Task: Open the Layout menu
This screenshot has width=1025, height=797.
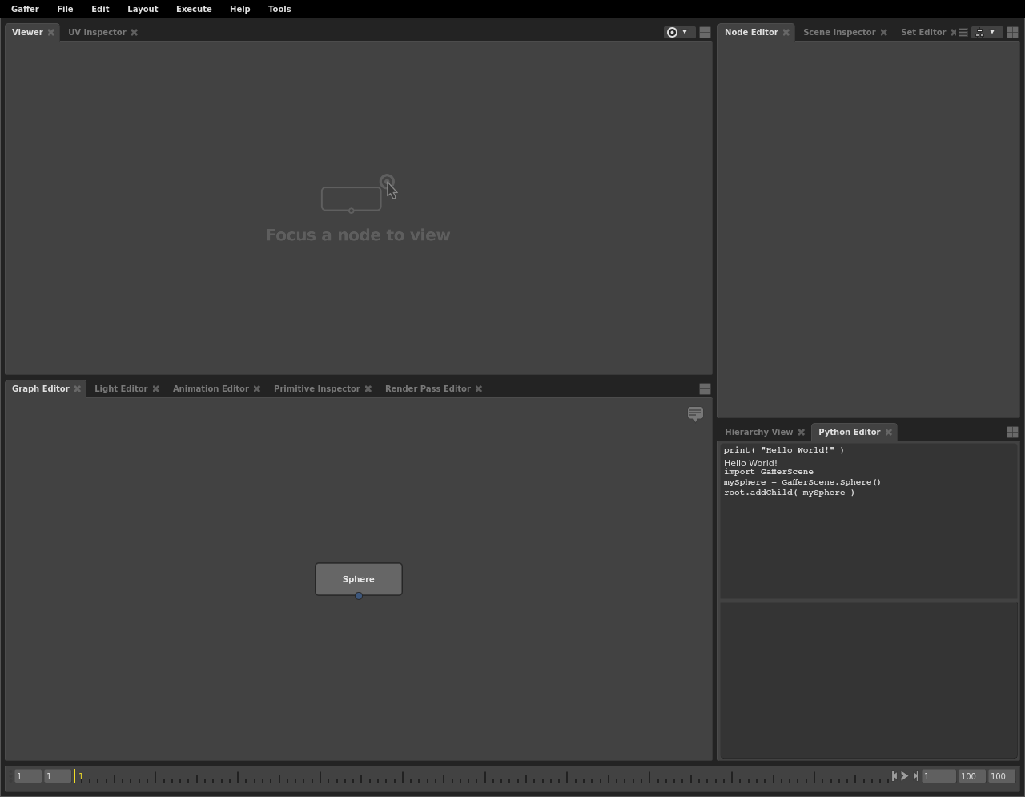Action: [143, 9]
